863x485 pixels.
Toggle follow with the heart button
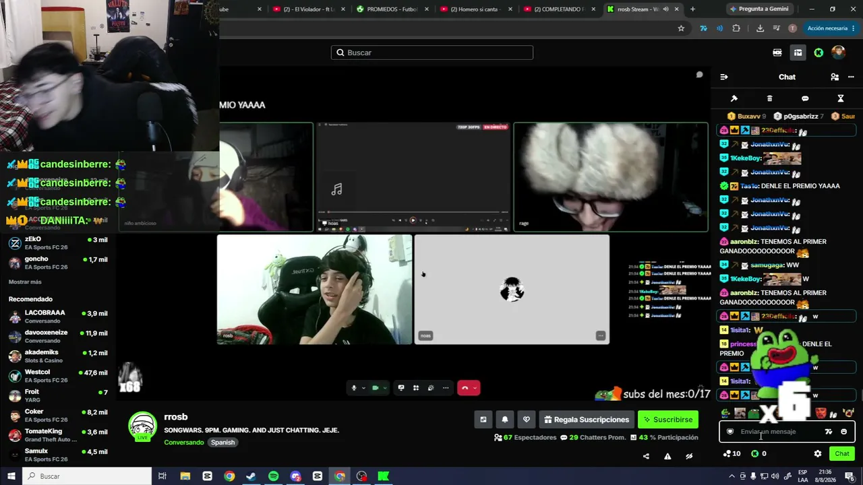(527, 420)
